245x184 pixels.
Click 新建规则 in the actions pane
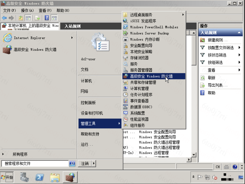coord(221,40)
